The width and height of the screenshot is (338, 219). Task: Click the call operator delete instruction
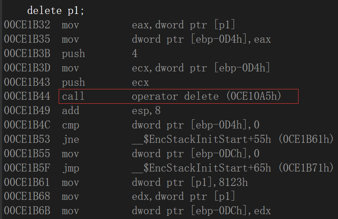point(178,96)
